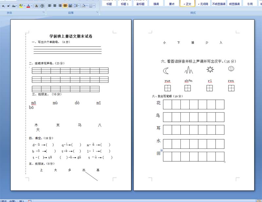The width and height of the screenshot is (262, 202).
Task: Click the pinyin dà
Action: (x=77, y=103)
